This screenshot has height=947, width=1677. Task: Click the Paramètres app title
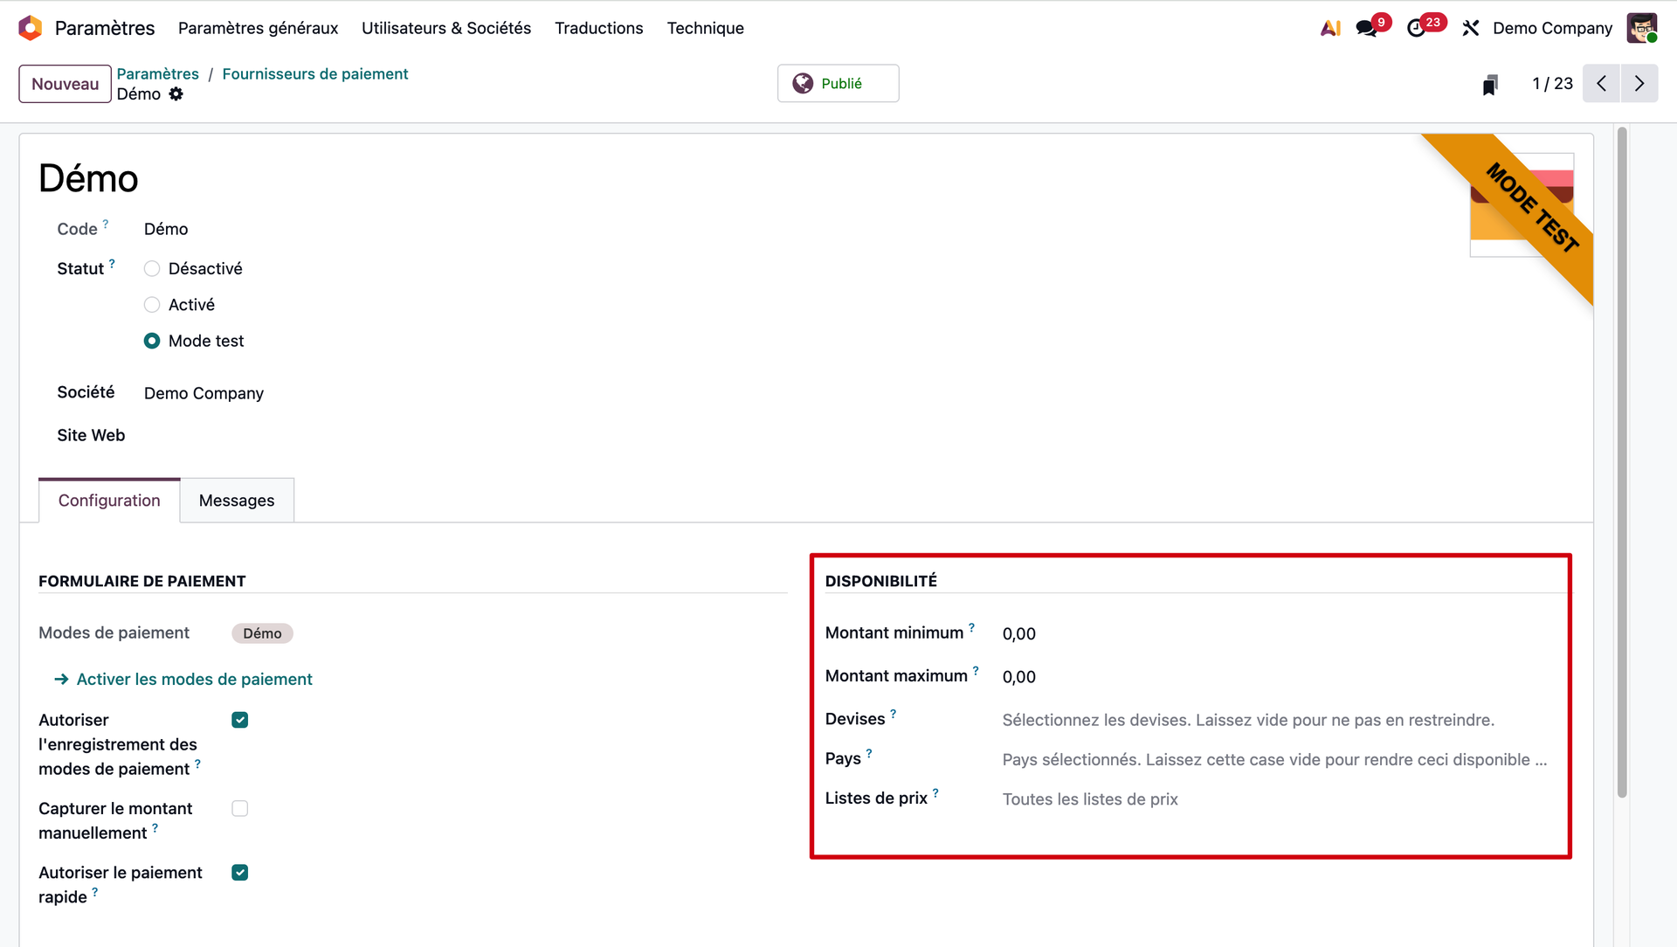[x=105, y=28]
